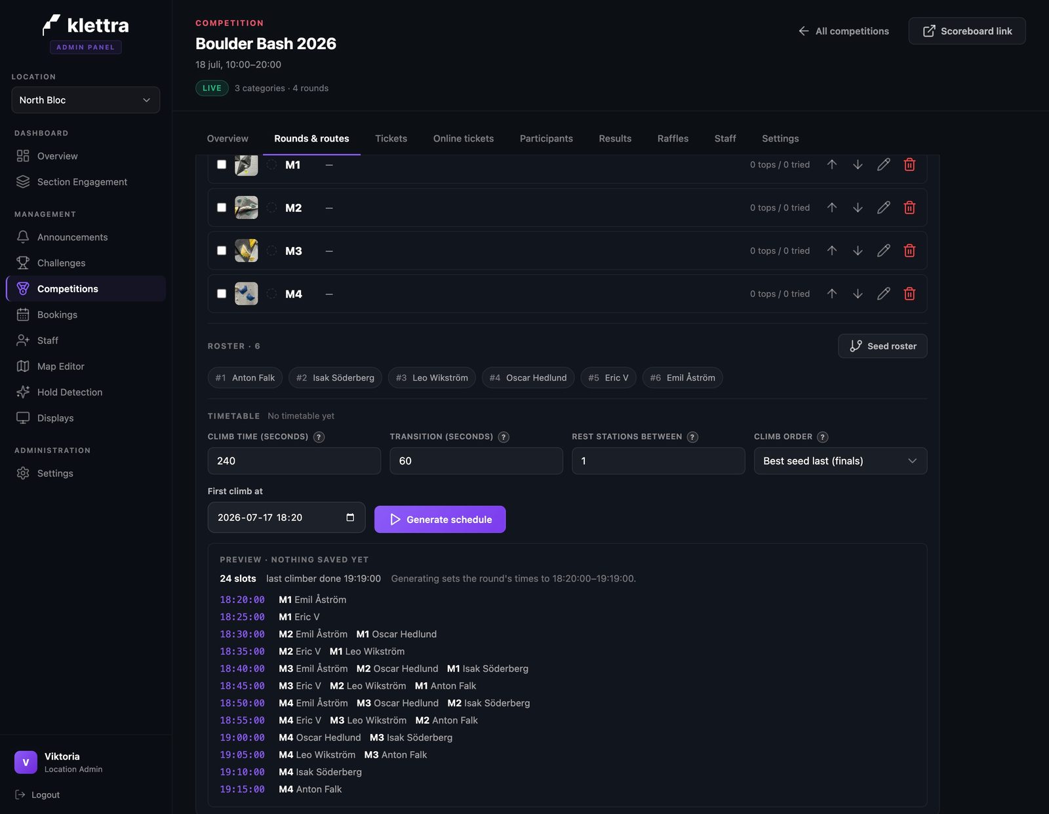Image resolution: width=1049 pixels, height=814 pixels.
Task: Move route M2 down with arrow icon
Action: click(858, 208)
